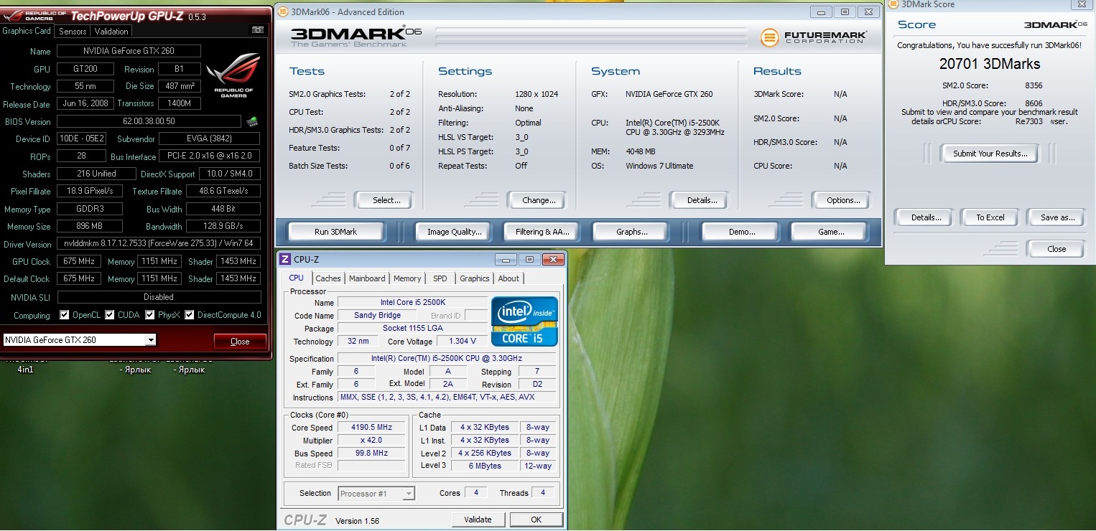Open the Graphics tab in CPU-Z

[474, 278]
